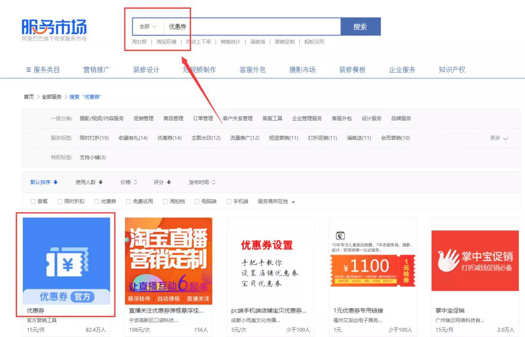Image resolution: width=525 pixels, height=337 pixels.
Task: Tick the 手机端 checkbox
Action: pos(228,201)
